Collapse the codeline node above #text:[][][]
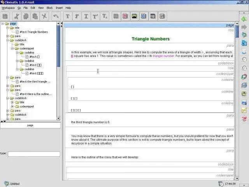Screen dimensions: 249x187 click(17, 69)
